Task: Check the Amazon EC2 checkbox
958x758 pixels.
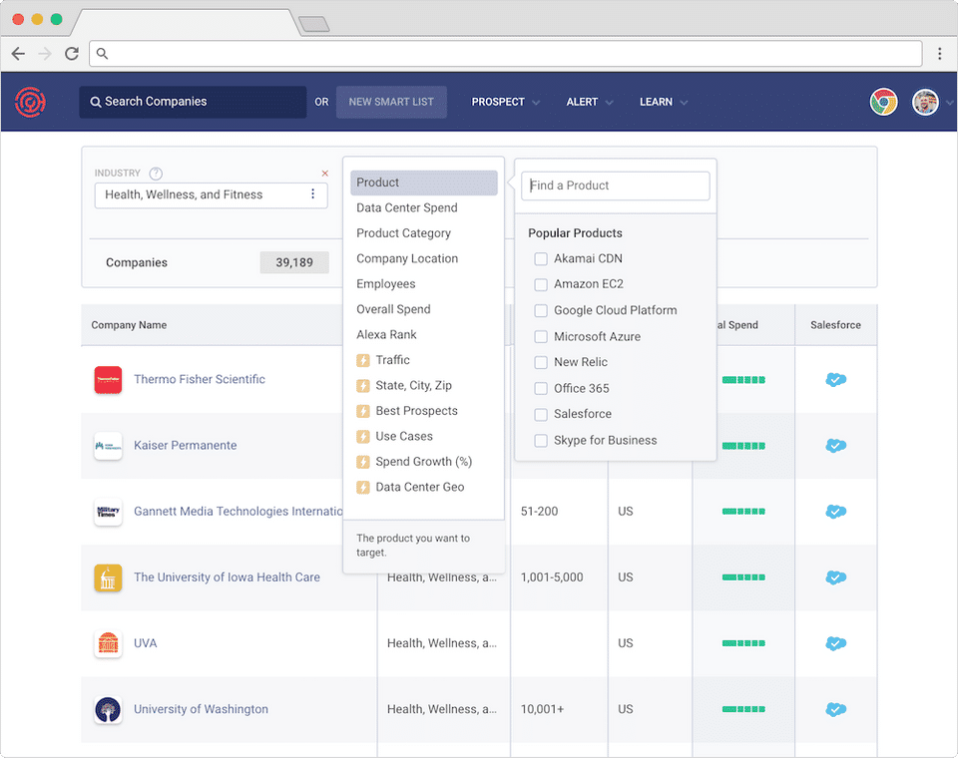Action: (541, 284)
